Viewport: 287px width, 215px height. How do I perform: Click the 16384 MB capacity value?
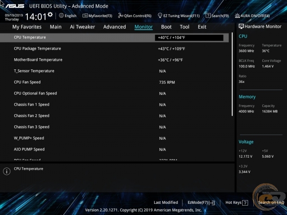tap(270, 112)
